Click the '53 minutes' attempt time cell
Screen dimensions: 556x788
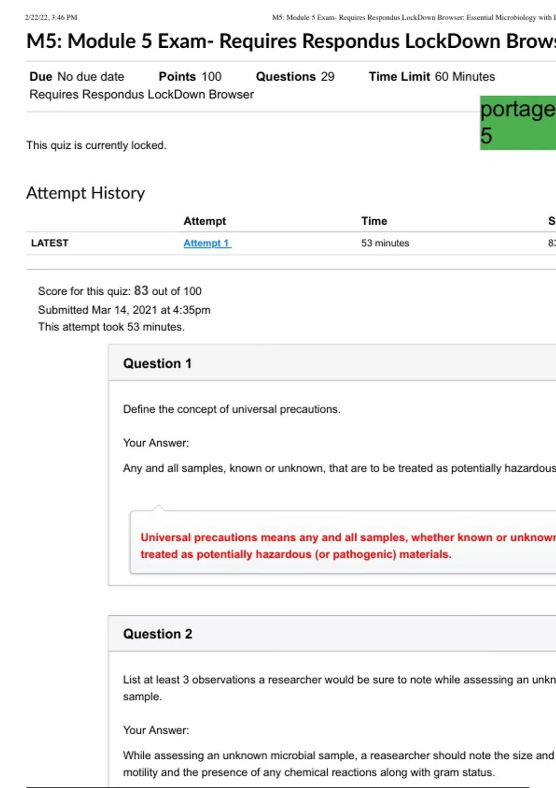pos(385,243)
